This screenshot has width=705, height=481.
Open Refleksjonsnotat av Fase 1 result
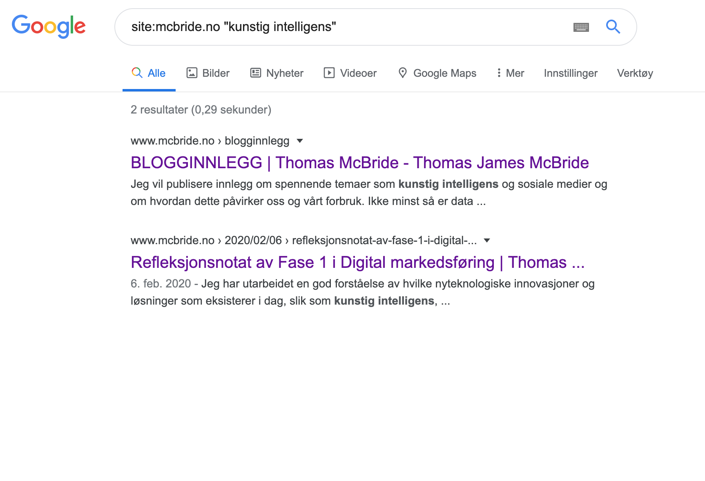(x=358, y=262)
